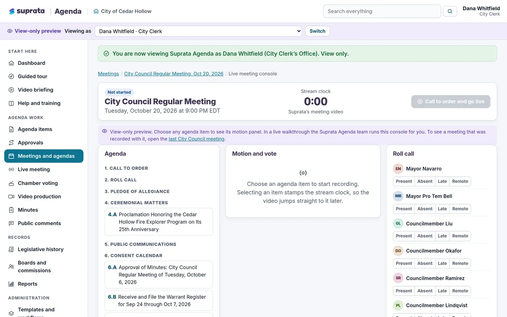Click the Video briefing play icon
The image size is (507, 317).
click(11, 90)
